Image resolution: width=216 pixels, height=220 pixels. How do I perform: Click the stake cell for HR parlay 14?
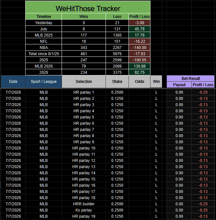[117, 173]
